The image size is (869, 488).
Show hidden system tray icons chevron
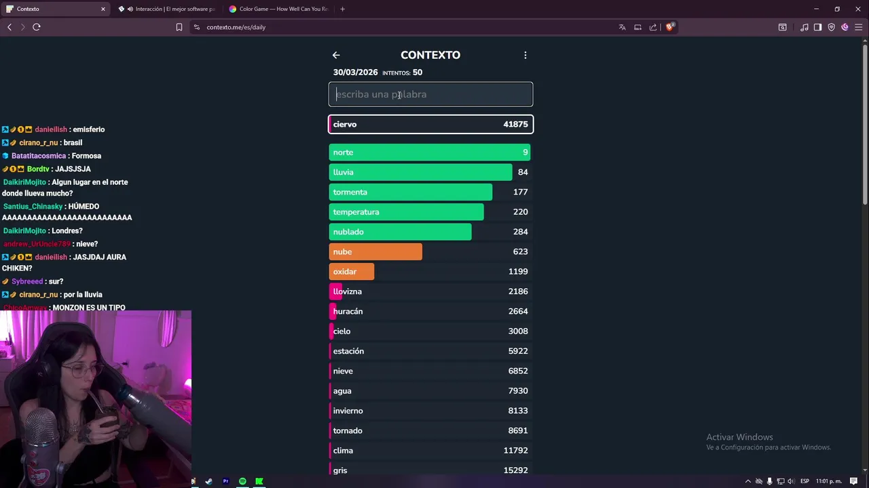click(748, 481)
